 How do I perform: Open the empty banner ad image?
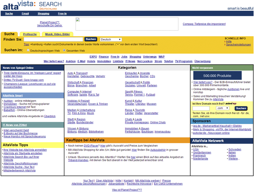coord(127,24)
